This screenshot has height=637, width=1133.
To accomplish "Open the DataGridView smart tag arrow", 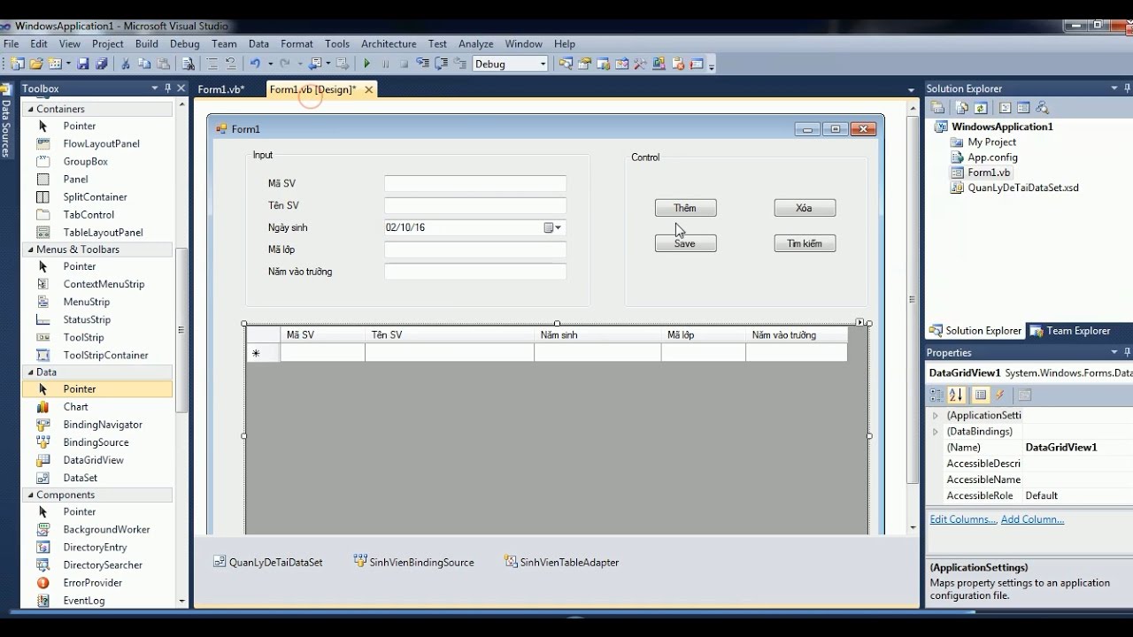I will (x=859, y=322).
